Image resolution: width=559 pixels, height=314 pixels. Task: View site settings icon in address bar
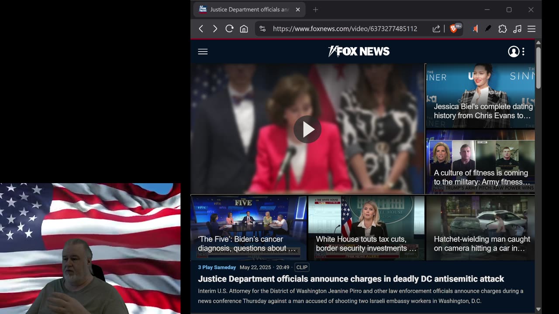tap(262, 29)
